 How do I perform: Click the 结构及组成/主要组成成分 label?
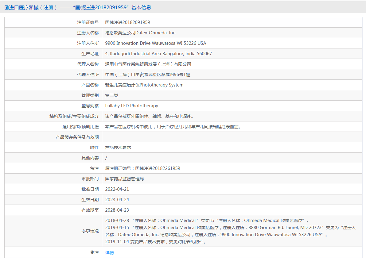(74, 116)
